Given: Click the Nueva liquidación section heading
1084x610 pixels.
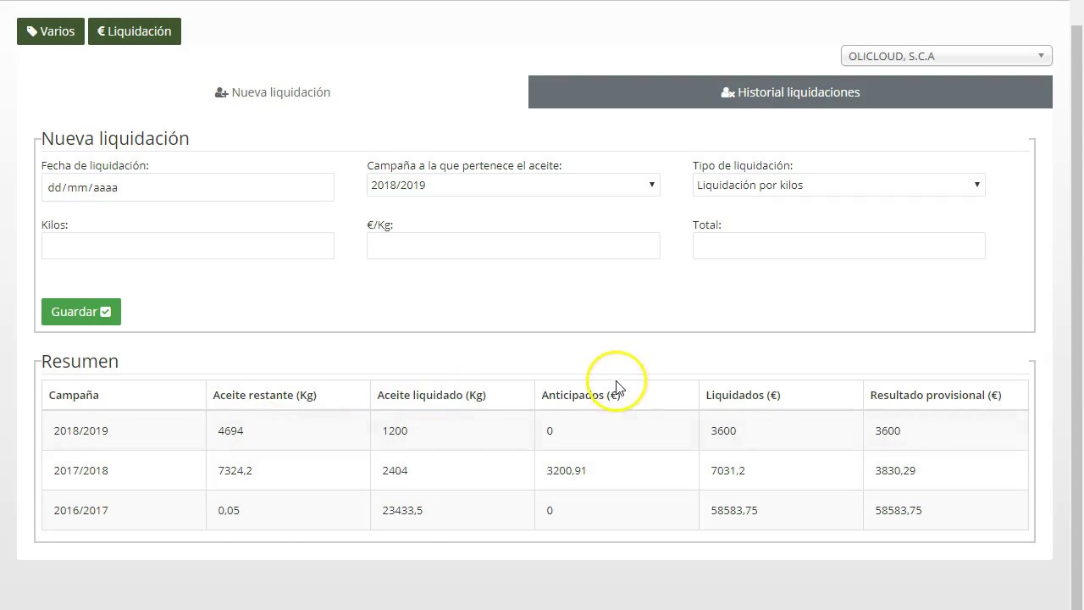Looking at the screenshot, I should pyautogui.click(x=115, y=138).
